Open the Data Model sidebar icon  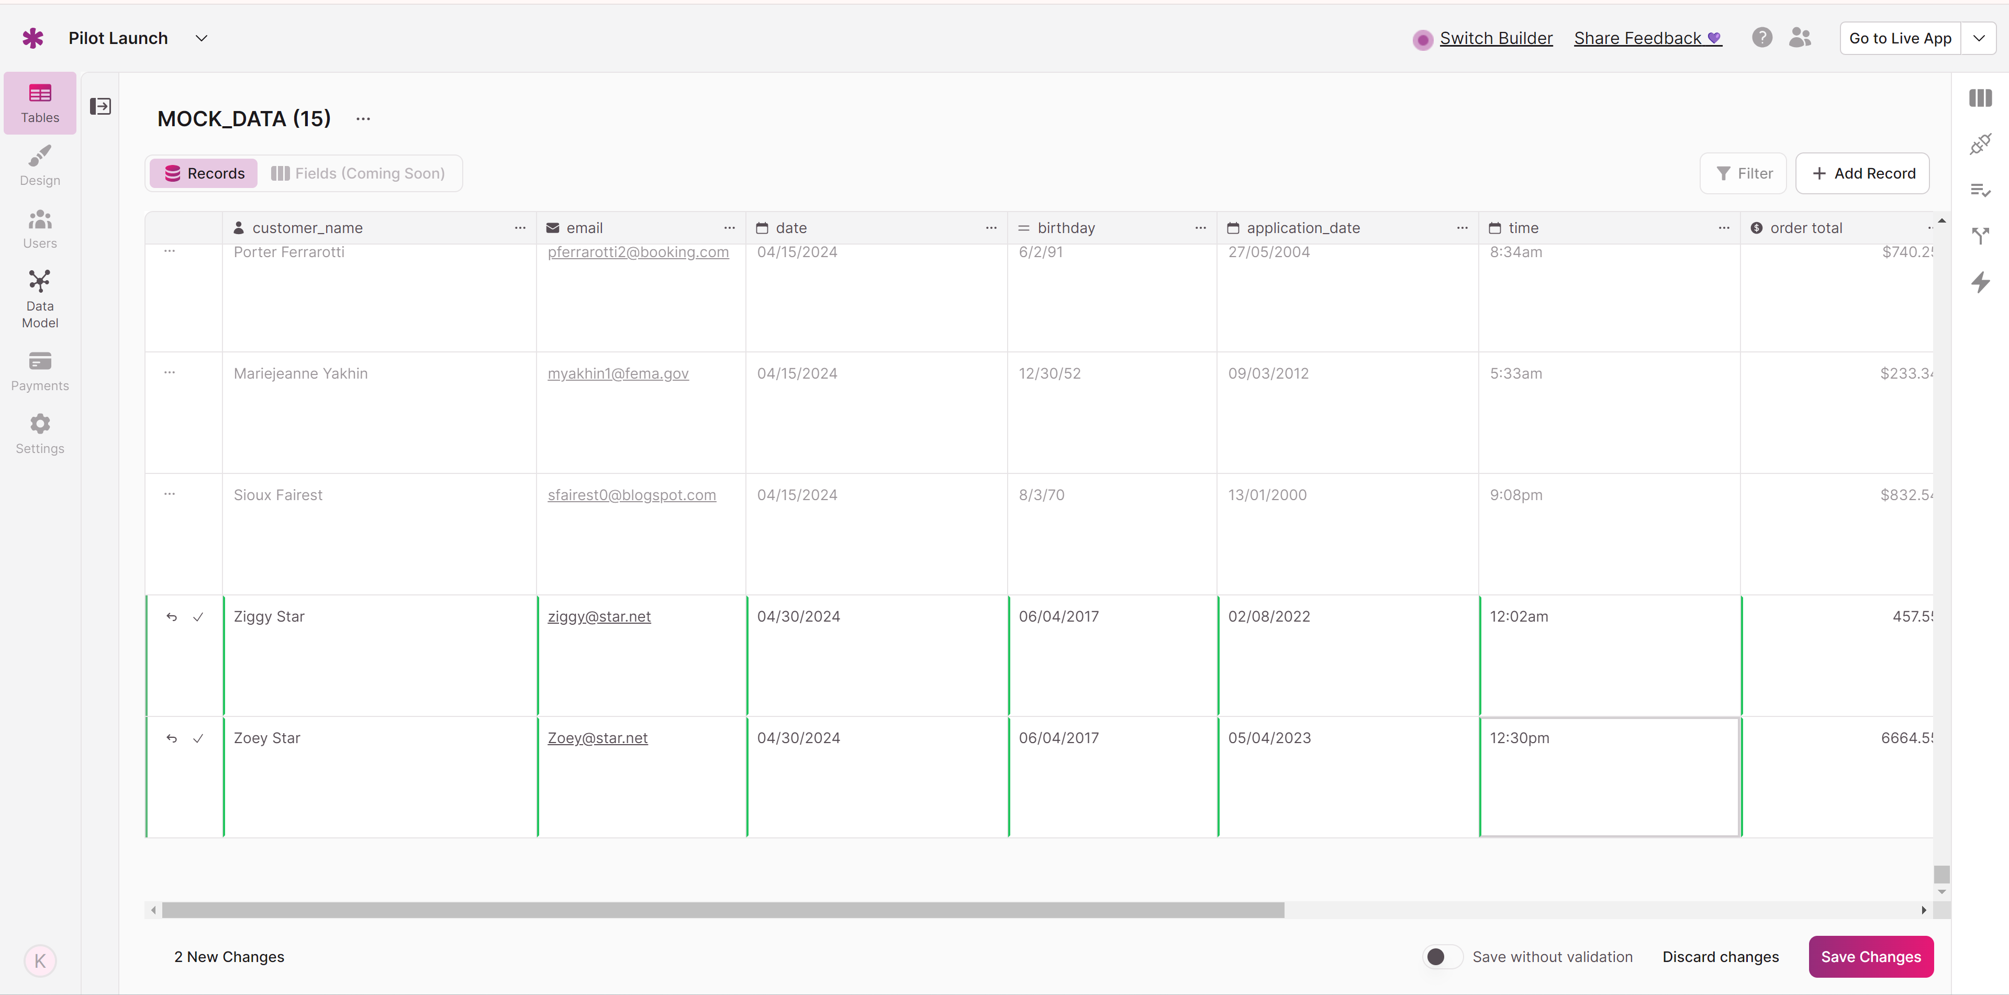tap(40, 299)
